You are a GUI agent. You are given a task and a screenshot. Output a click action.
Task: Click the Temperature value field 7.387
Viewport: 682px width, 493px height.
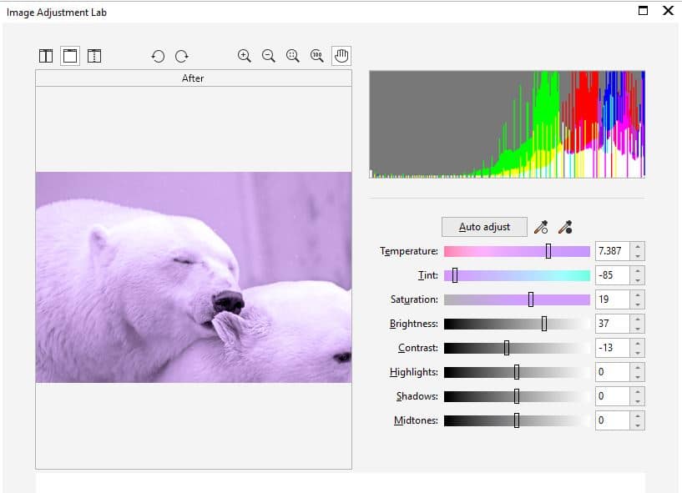[x=613, y=251]
